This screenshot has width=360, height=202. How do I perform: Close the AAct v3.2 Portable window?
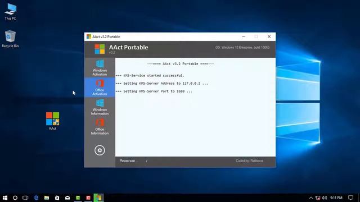269,36
